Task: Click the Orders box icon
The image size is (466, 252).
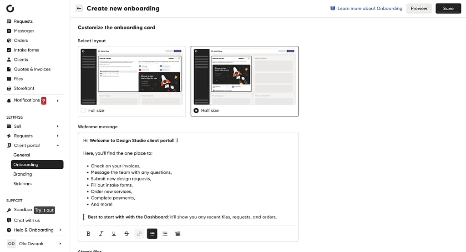Action: [9, 40]
